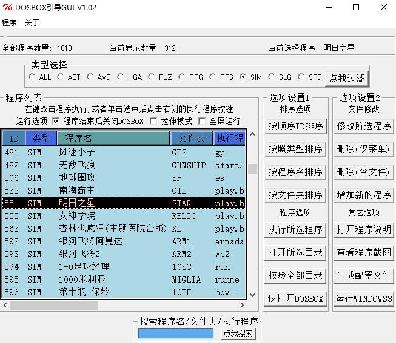
Task: Select the 地球围攻 row
Action: [x=124, y=178]
